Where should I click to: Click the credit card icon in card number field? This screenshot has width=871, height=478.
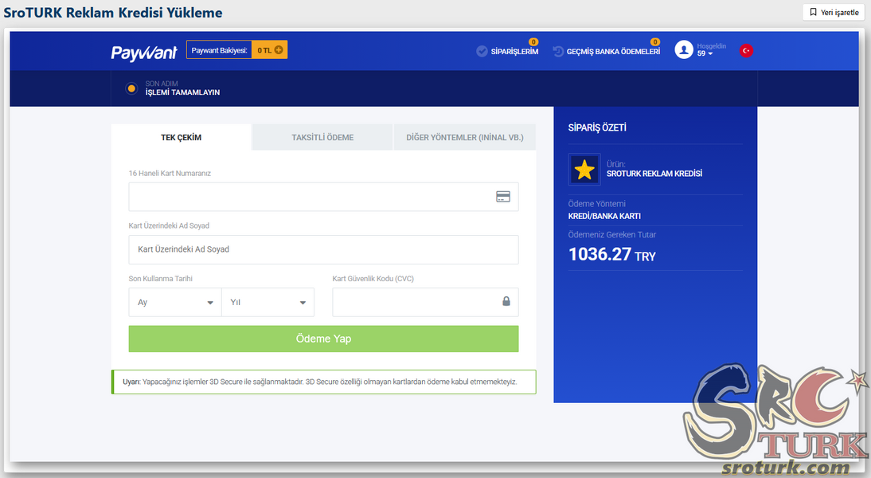(x=502, y=196)
